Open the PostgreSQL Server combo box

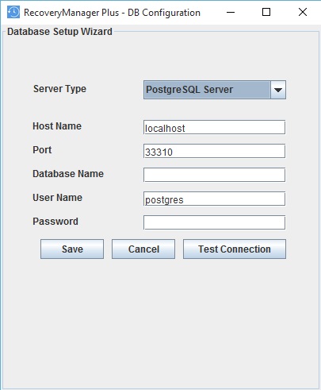pos(215,90)
